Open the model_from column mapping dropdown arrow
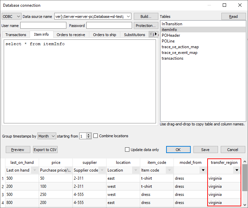Image resolution: width=248 pixels, height=208 pixels. 203,171
